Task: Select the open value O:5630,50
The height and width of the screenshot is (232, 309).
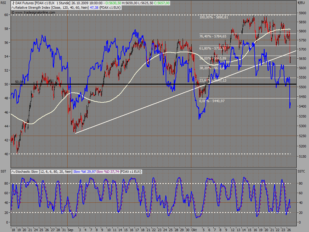Action: coord(113,3)
